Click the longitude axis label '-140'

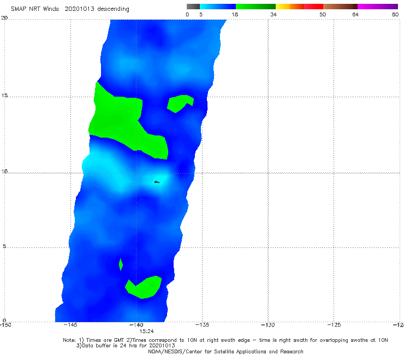tap(136, 325)
